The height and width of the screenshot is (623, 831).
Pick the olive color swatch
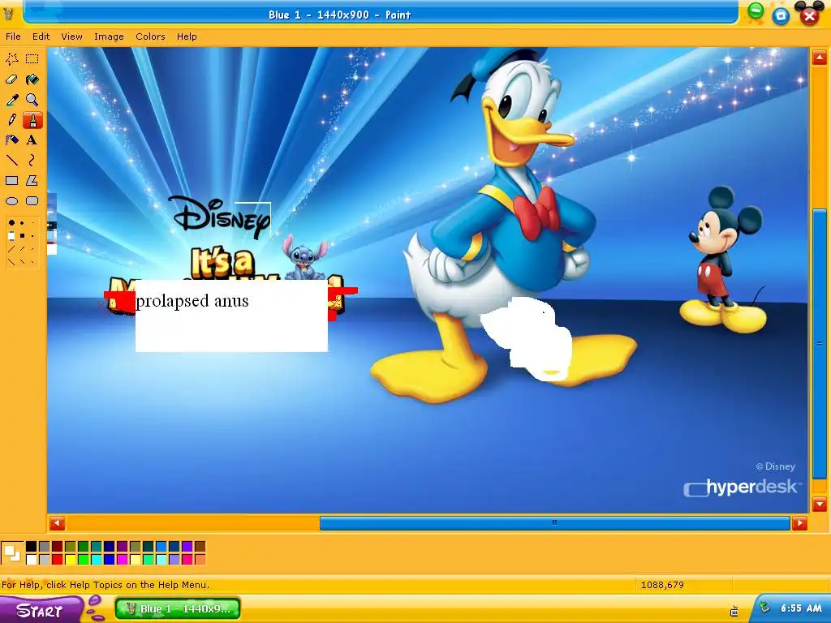click(71, 546)
